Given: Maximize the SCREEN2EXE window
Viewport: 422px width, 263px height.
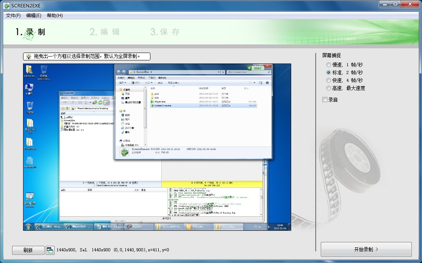Looking at the screenshot, I should pos(395,4).
